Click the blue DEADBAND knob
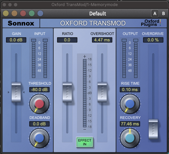Screen dimensions: 169x154 (x=39, y=138)
